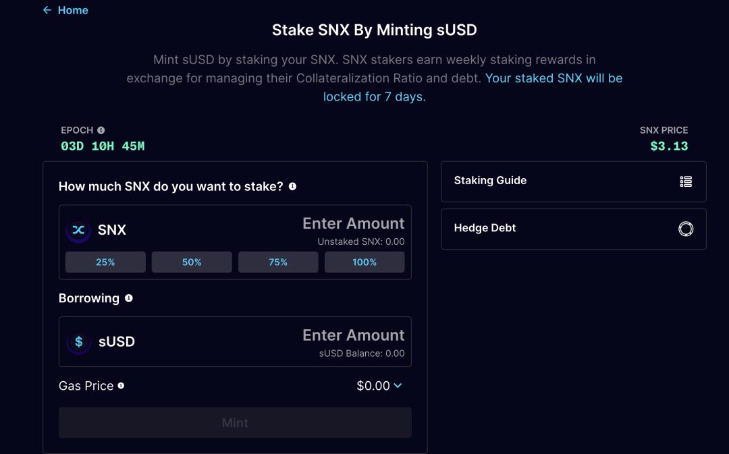Select 50% of unstaked SNX

tap(192, 262)
